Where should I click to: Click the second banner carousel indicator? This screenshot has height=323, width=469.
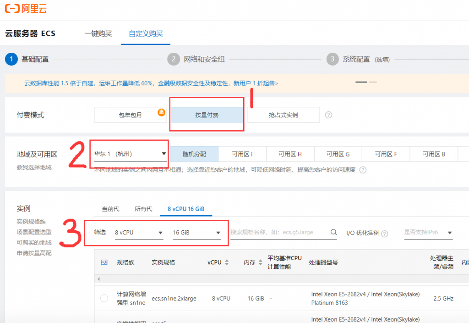point(373,82)
